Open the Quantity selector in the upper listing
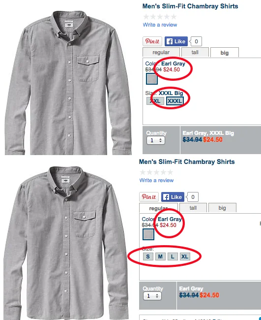261x320 pixels. [x=156, y=140]
